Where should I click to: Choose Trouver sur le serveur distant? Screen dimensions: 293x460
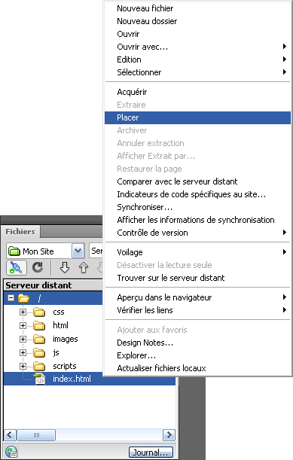[x=197, y=278]
